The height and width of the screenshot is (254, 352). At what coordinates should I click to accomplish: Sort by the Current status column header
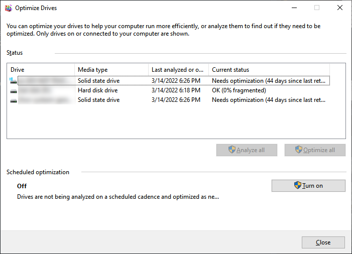click(269, 70)
